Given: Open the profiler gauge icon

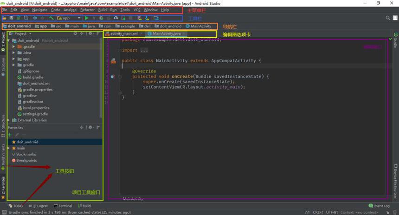Looking at the screenshot, I should tap(116, 18).
